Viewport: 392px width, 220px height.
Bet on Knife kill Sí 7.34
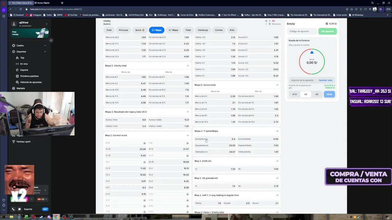point(215,169)
